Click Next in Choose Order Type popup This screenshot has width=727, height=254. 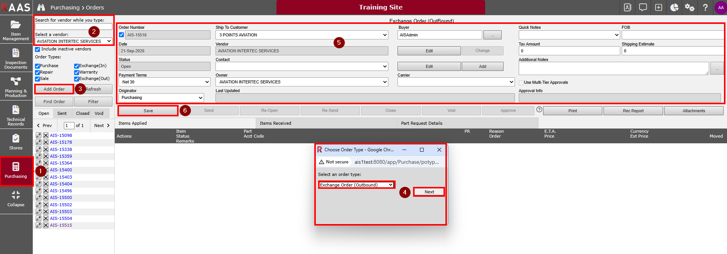click(x=429, y=192)
